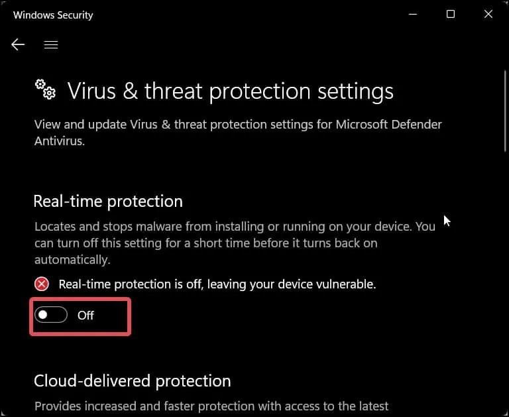Click the gears icon beside the page title
Image resolution: width=509 pixels, height=417 pixels.
45,89
